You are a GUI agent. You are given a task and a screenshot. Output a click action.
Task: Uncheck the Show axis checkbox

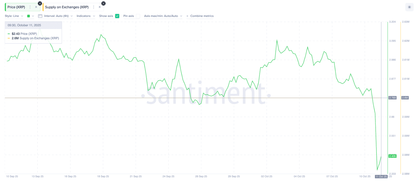click(117, 16)
